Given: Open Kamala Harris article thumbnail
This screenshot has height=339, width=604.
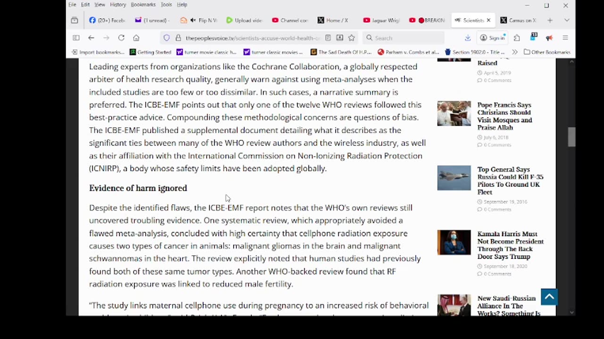Looking at the screenshot, I should coord(453,242).
